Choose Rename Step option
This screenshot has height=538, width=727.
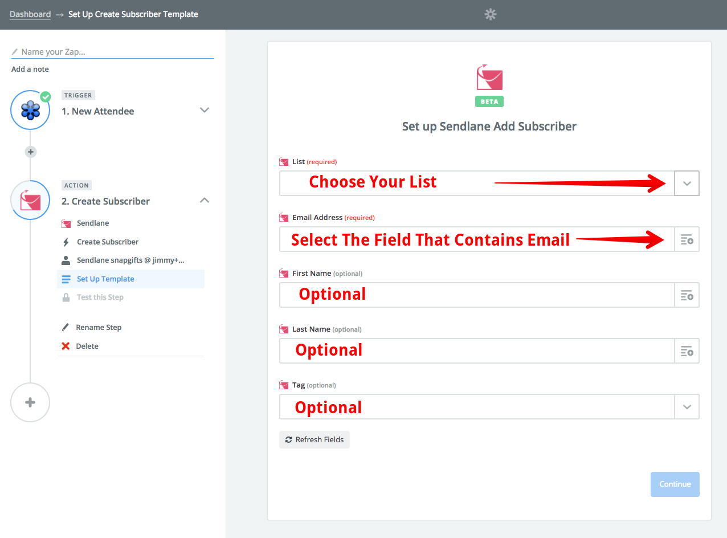pyautogui.click(x=99, y=327)
